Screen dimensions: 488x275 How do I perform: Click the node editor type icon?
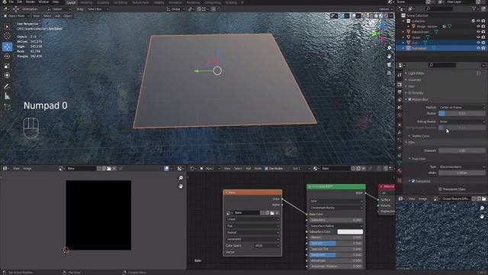tap(193, 168)
